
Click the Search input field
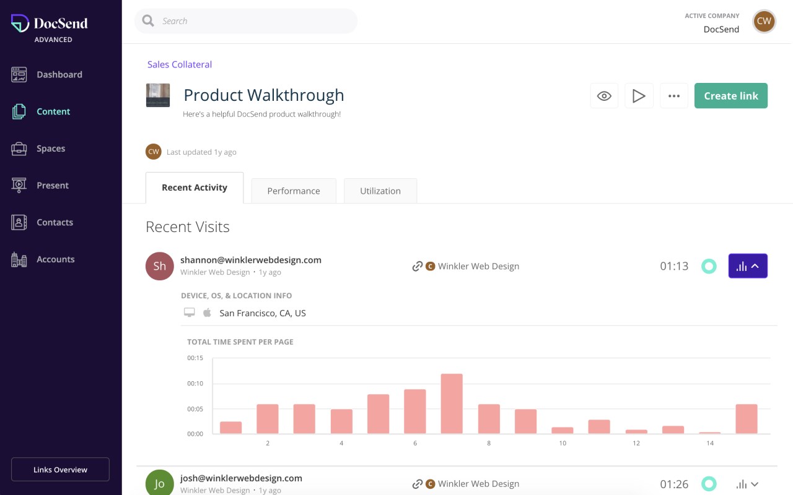pos(246,21)
